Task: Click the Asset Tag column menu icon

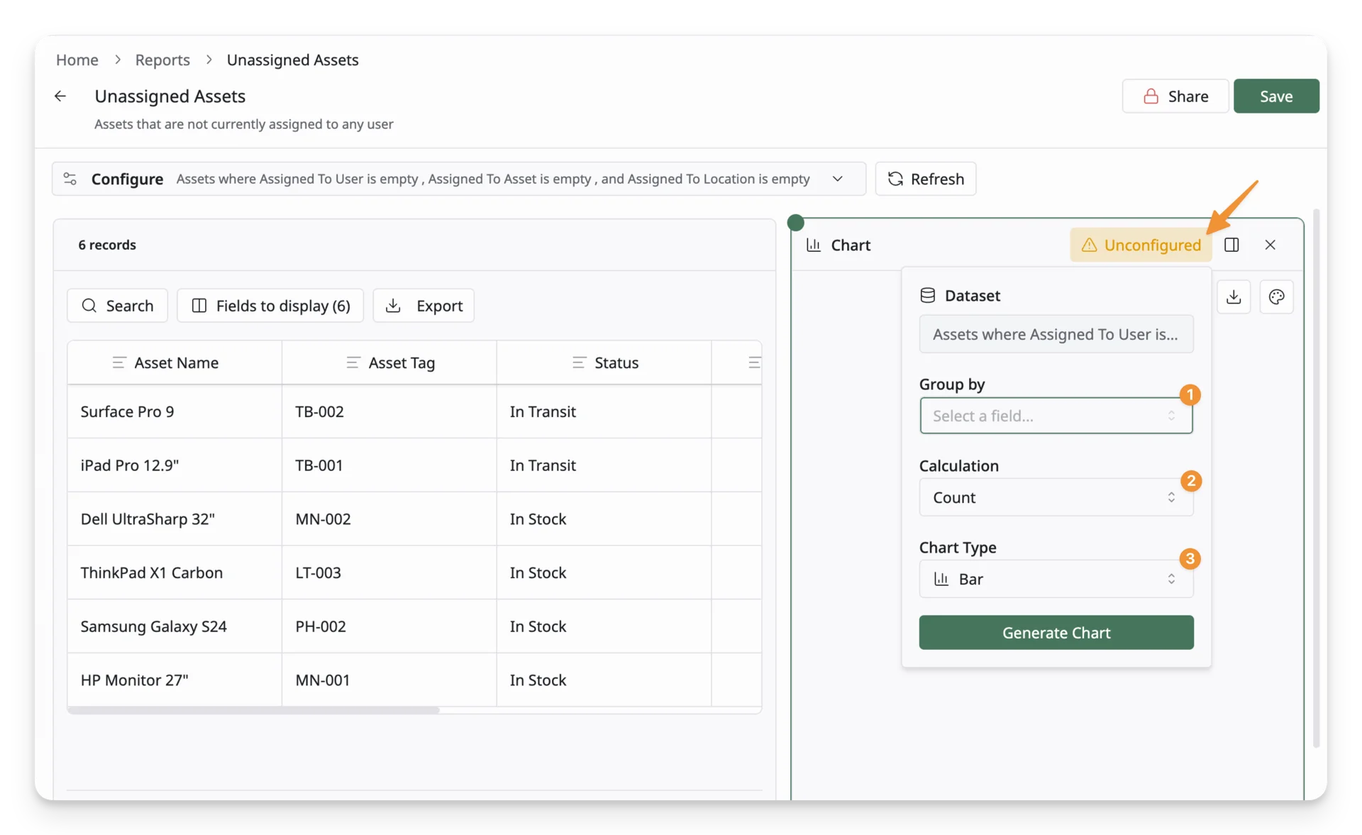Action: pos(353,363)
